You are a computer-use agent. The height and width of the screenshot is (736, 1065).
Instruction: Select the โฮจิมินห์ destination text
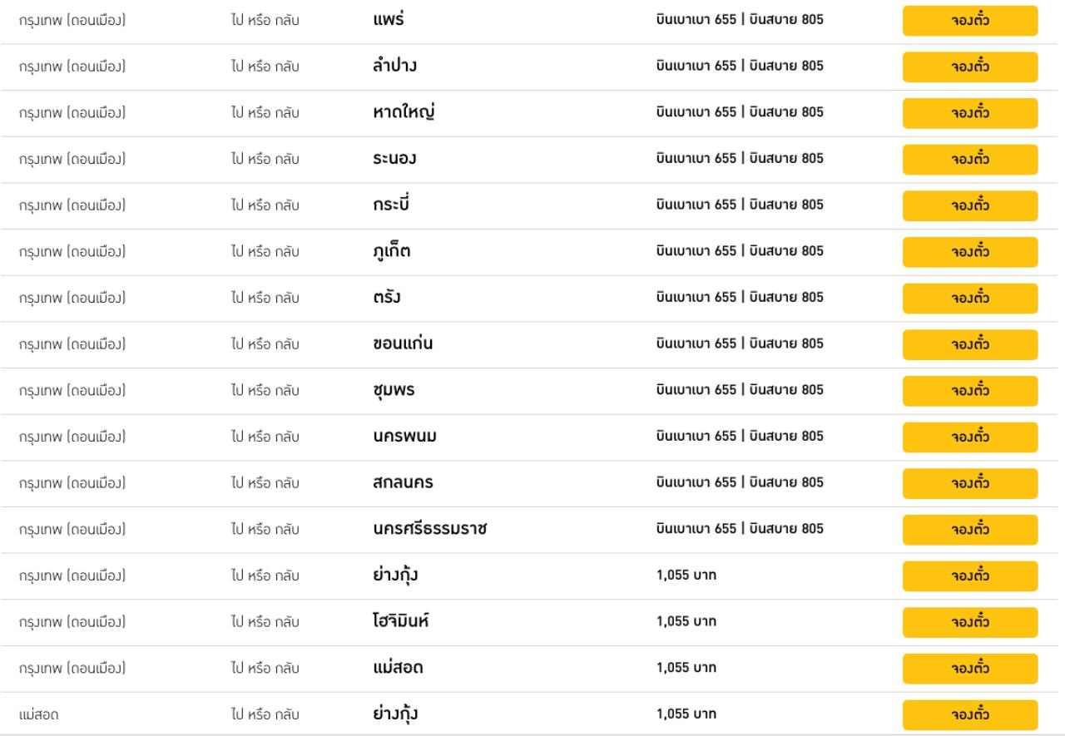point(402,622)
